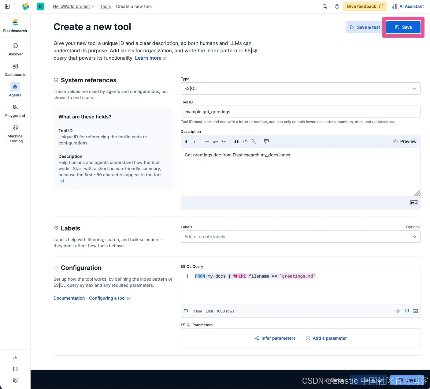Select Agents in the sidebar
430x389 pixels.
coord(15,90)
